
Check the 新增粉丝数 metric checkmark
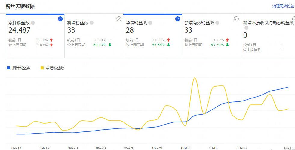[119, 19]
